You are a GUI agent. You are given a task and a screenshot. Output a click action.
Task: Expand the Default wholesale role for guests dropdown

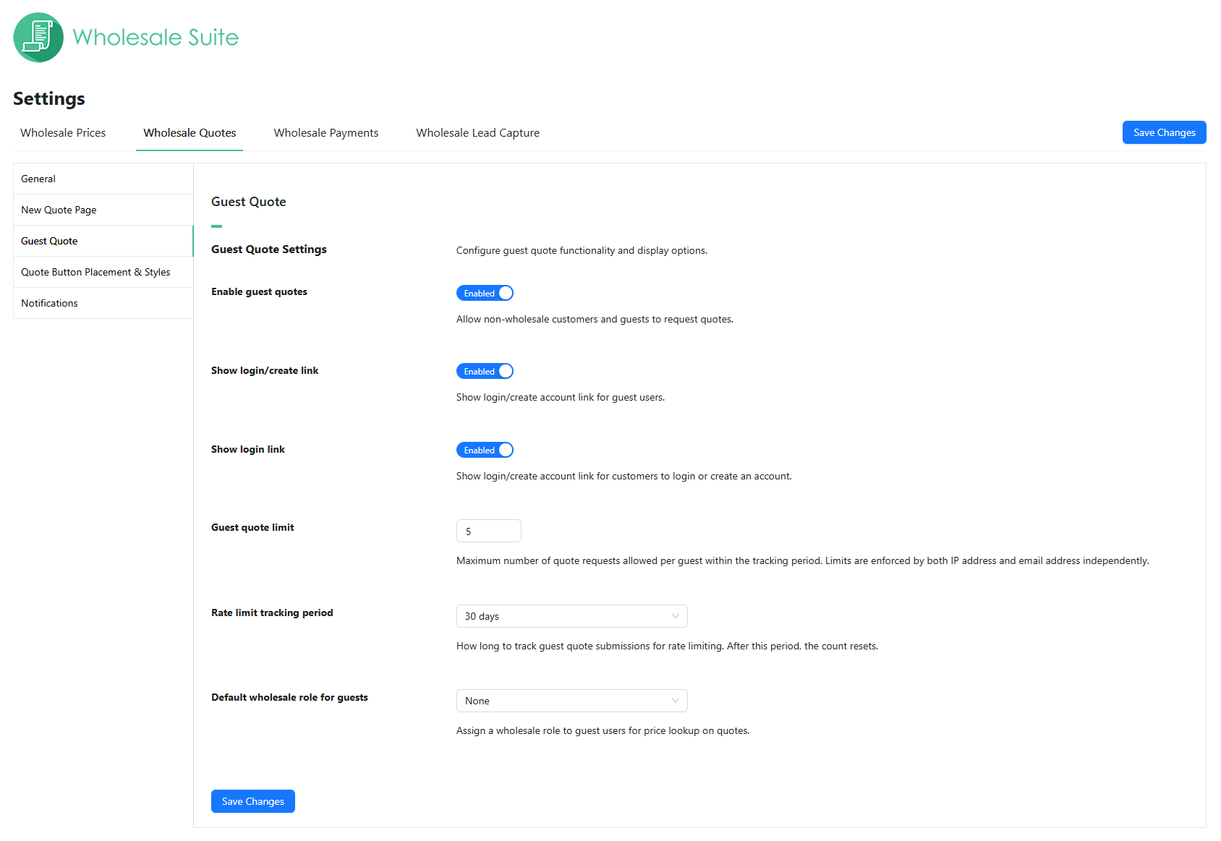(x=571, y=701)
